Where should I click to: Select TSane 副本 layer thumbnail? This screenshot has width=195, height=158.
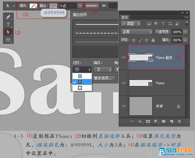pos(141,57)
